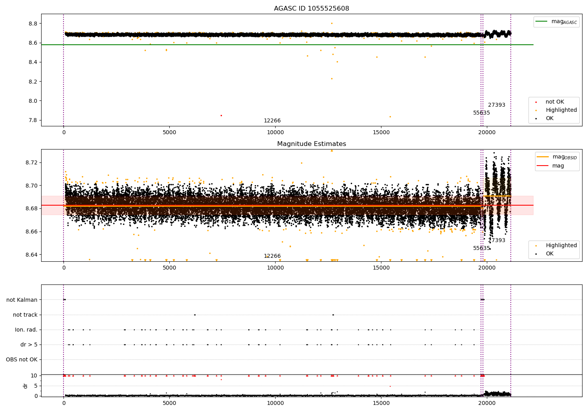Click the 8.8 tick on the top plot
The width and height of the screenshot is (588, 412).
pos(32,24)
